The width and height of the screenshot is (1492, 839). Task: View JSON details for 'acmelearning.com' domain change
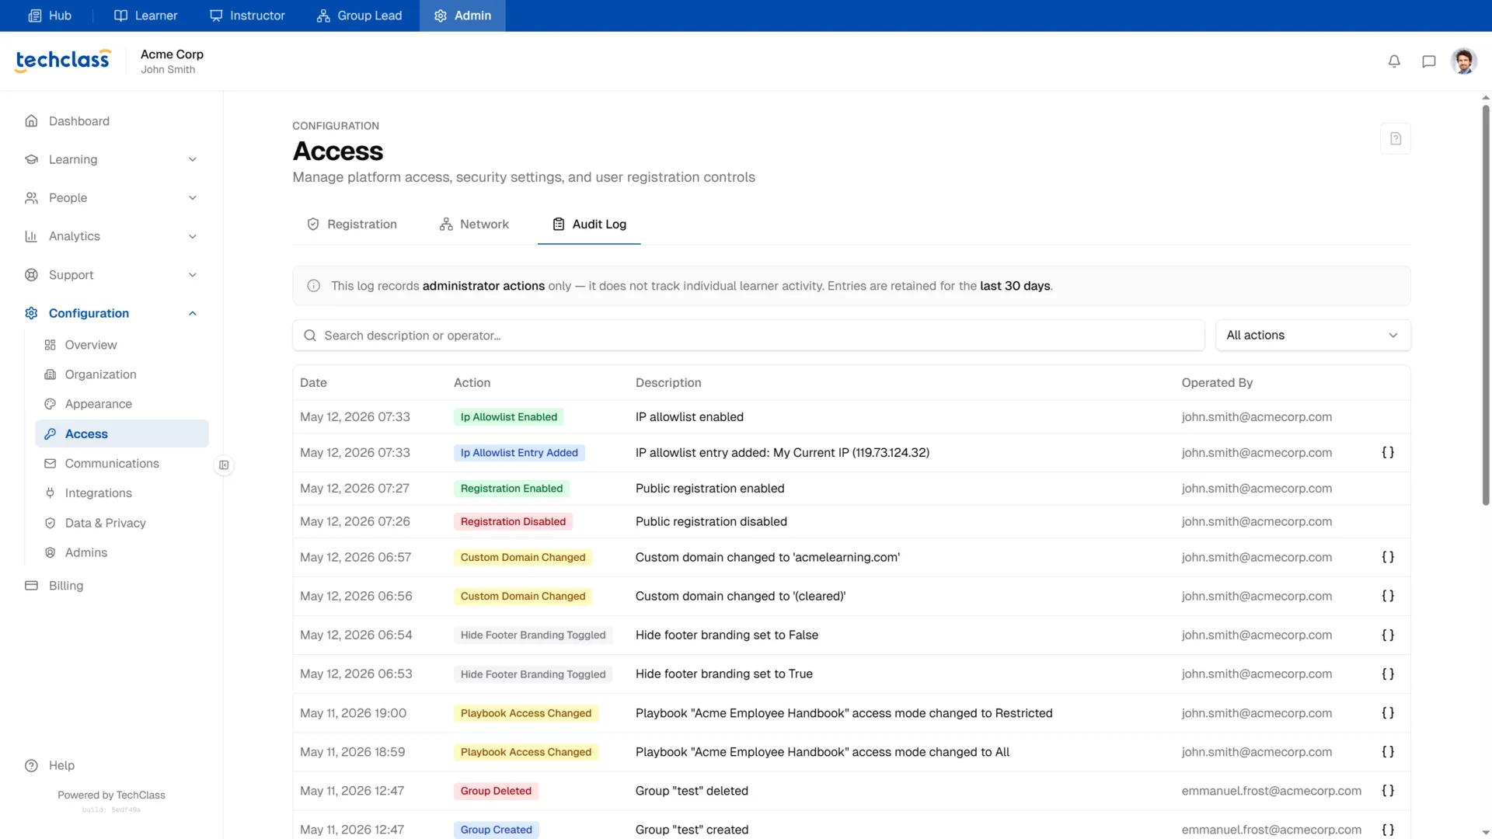tap(1388, 557)
